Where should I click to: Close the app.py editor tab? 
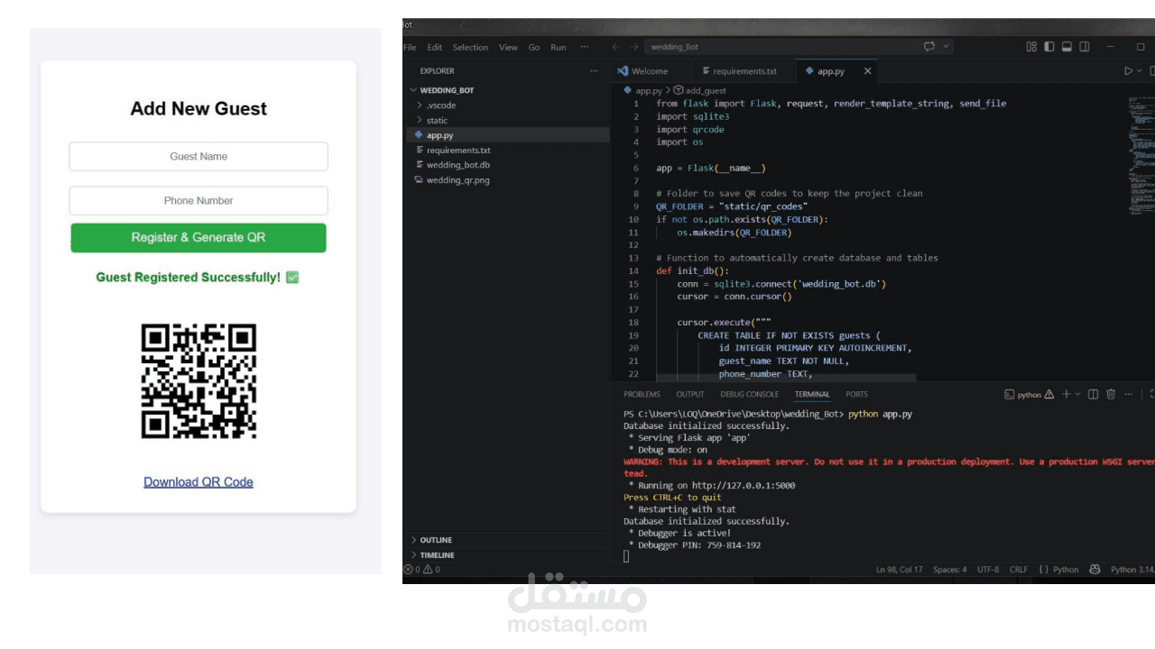868,71
